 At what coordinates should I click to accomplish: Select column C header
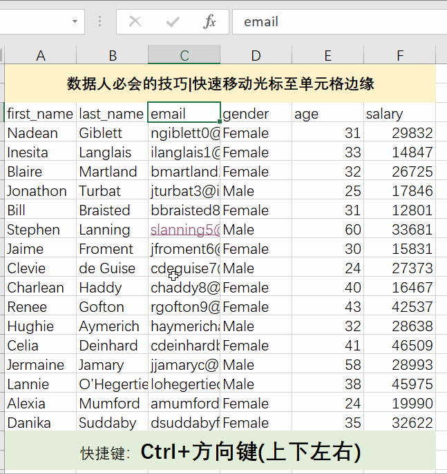[184, 55]
